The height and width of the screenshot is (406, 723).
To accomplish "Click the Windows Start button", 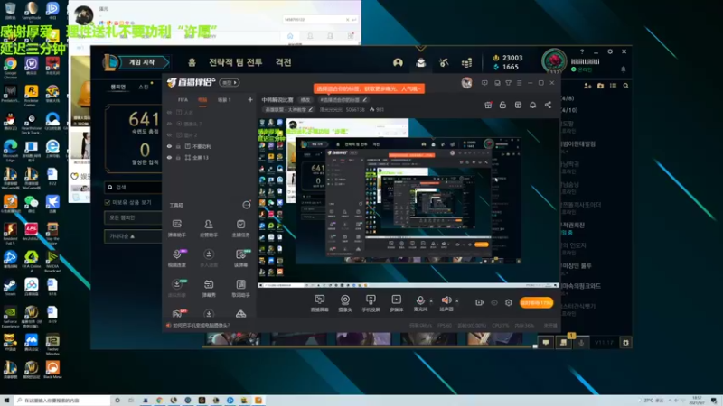I will pyautogui.click(x=6, y=401).
